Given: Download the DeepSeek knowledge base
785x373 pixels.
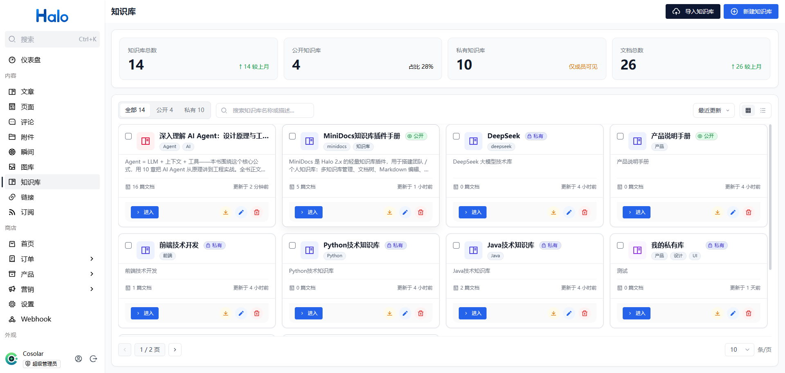Looking at the screenshot, I should click(x=554, y=212).
